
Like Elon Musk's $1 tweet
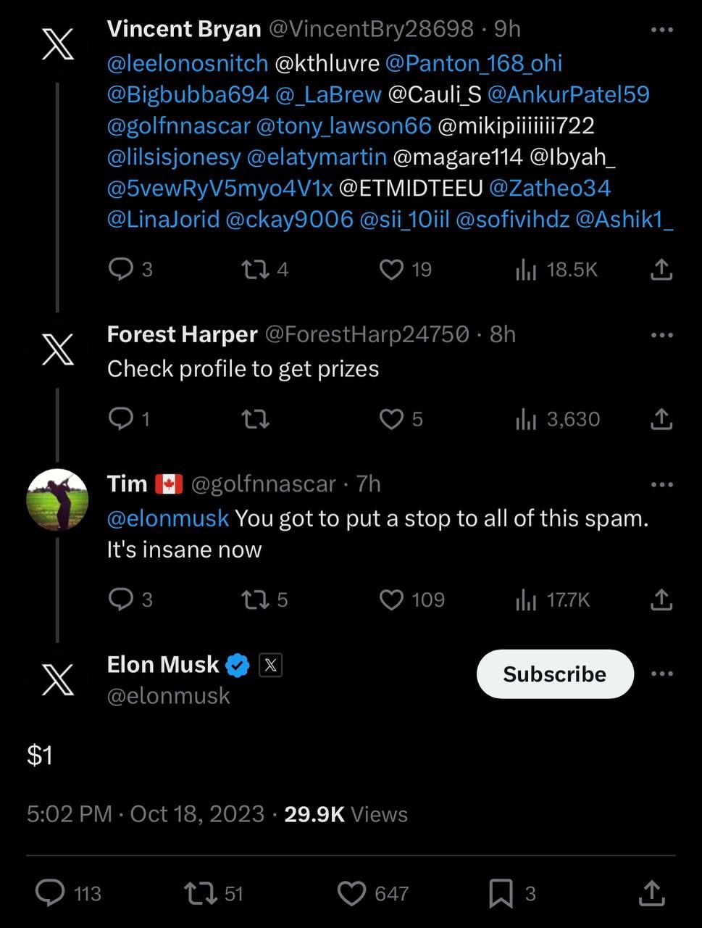coord(352,893)
